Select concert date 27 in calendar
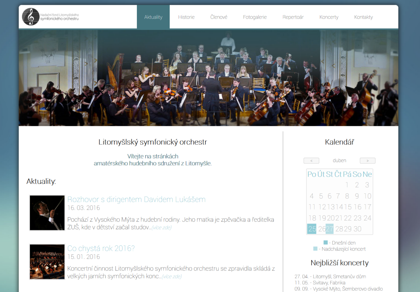 click(x=330, y=229)
